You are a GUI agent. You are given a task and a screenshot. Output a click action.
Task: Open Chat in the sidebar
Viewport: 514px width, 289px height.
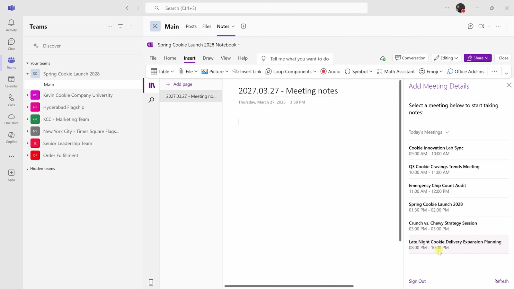[11, 44]
